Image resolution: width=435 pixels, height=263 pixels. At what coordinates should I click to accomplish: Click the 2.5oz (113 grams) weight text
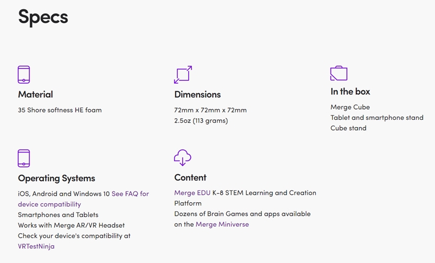point(201,120)
